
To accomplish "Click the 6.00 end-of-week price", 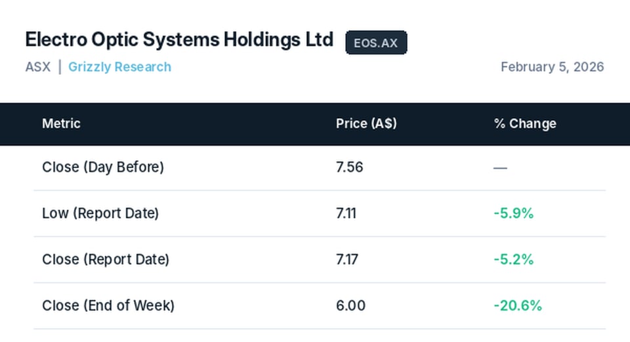I will [x=350, y=305].
